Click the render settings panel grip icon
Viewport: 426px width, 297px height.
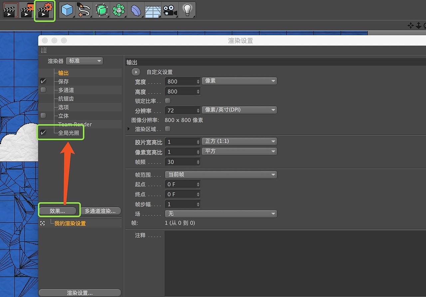click(x=44, y=50)
